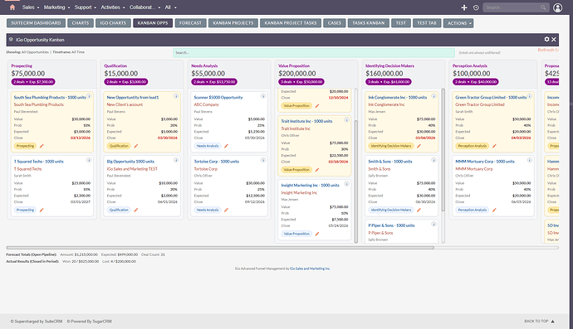The height and width of the screenshot is (329, 573).
Task: Click the search magnifier icon in top bar
Action: point(543,7)
